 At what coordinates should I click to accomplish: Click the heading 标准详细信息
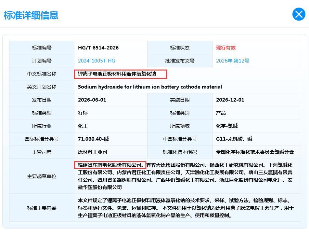pos(31,15)
